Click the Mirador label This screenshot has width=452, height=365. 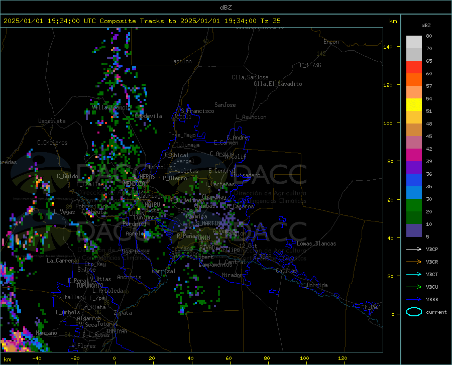tap(232, 275)
